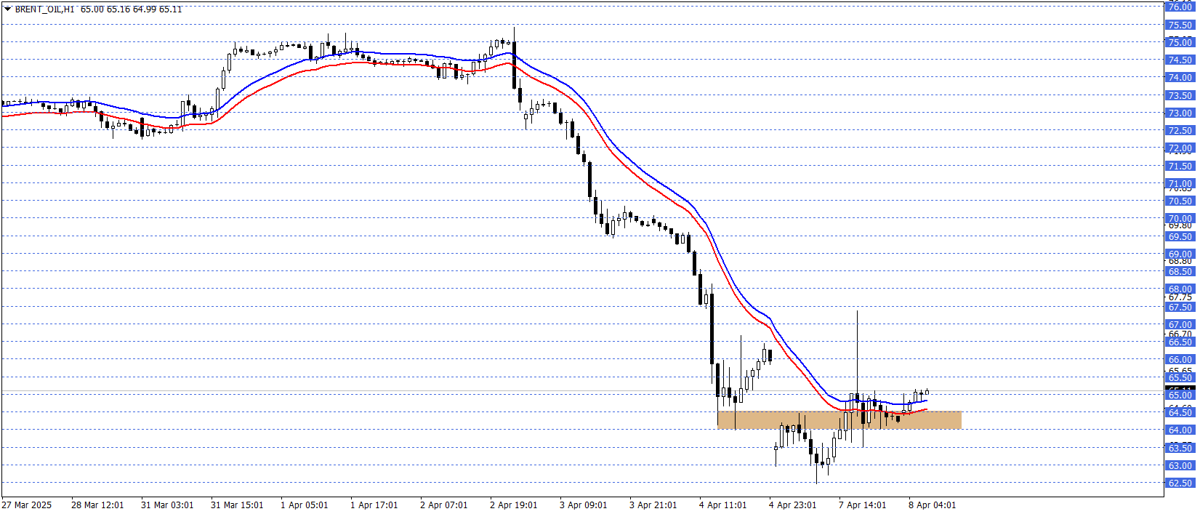Click the 69.50 price level label

click(1180, 236)
